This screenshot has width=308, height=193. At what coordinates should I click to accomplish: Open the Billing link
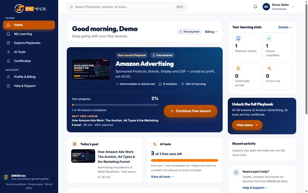point(211,32)
